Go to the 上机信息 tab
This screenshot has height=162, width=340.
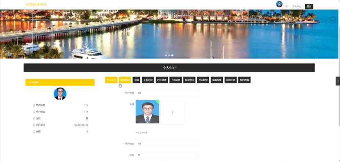point(148,80)
